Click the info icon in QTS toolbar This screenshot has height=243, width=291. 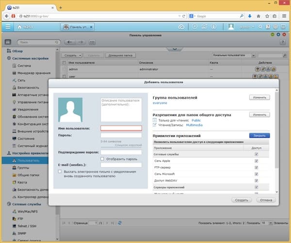coord(214,27)
